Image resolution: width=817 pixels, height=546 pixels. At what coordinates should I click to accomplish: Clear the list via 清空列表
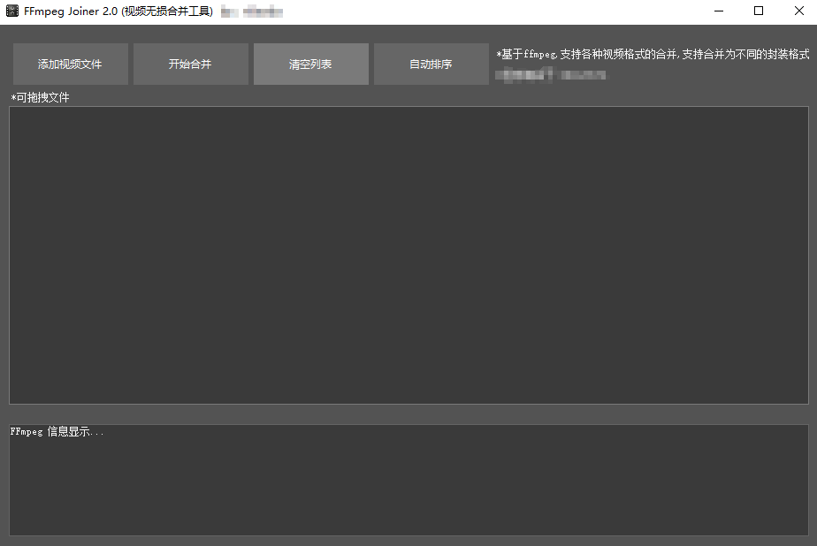pyautogui.click(x=311, y=64)
